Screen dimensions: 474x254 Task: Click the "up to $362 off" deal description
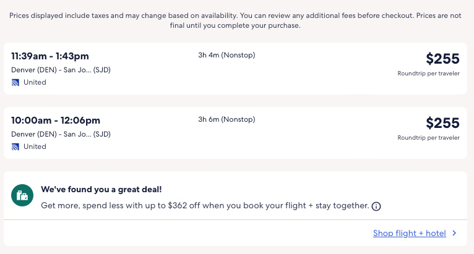(204, 205)
